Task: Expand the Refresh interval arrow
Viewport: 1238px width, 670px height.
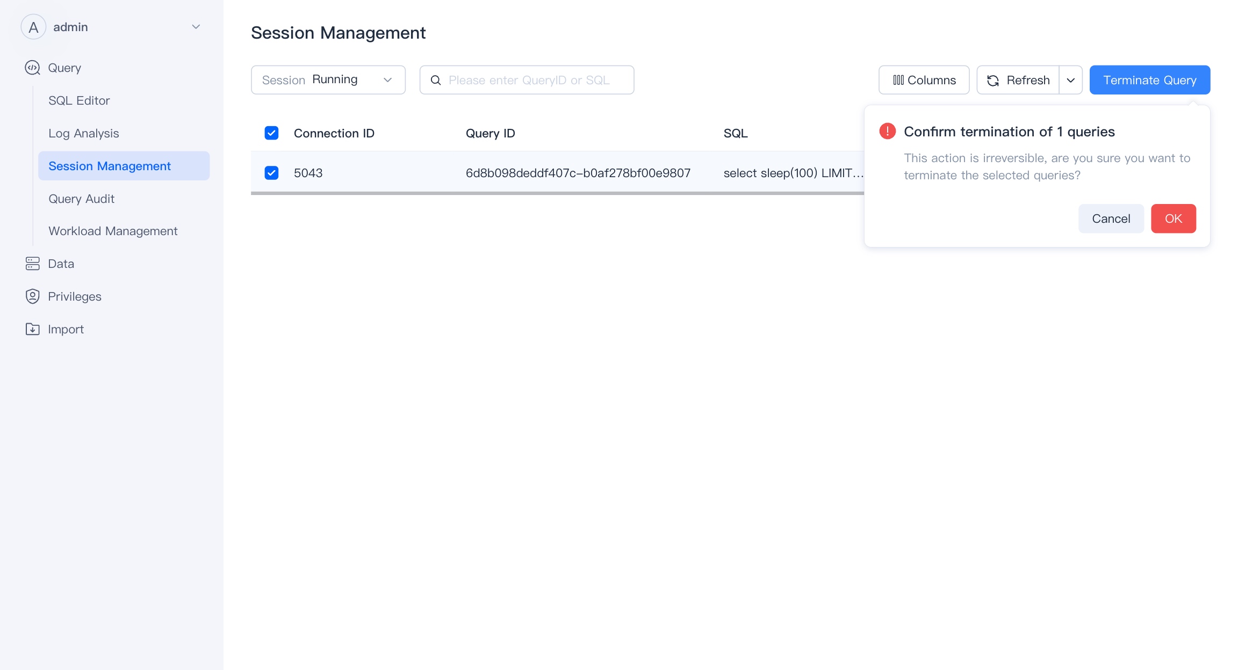Action: pos(1071,80)
